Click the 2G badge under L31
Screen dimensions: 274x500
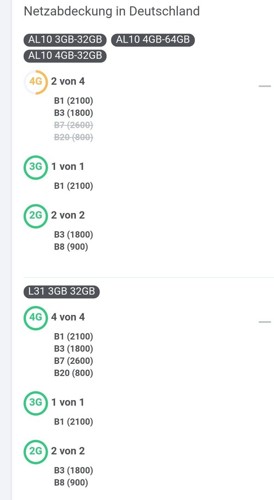click(36, 451)
